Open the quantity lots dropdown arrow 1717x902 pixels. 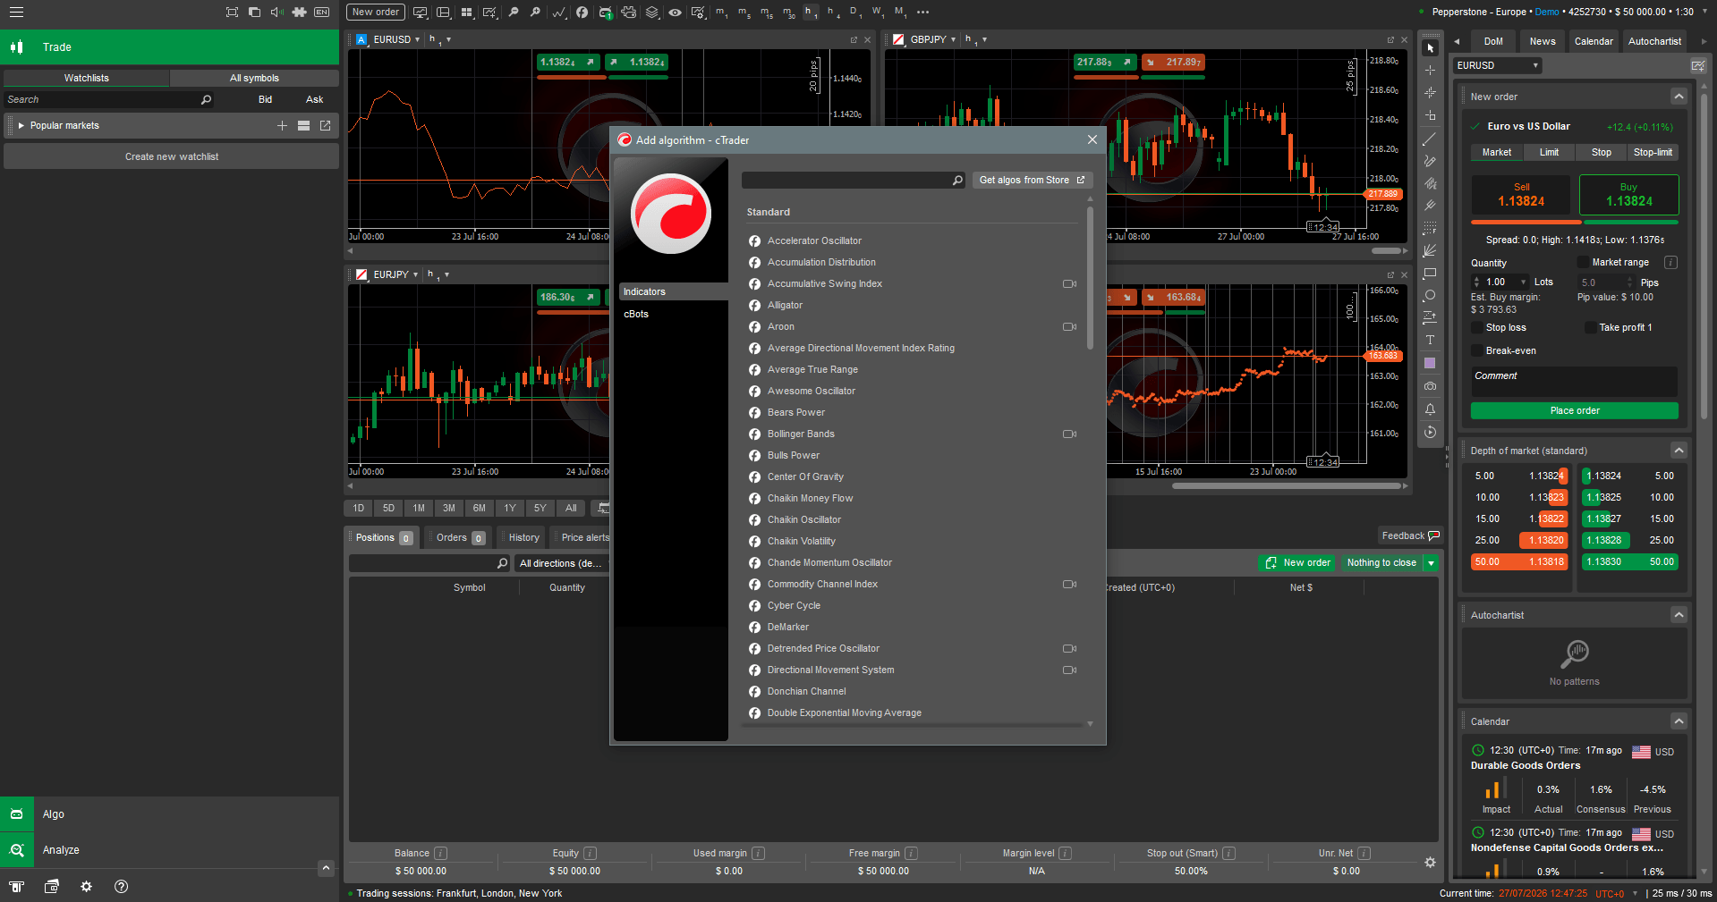[1524, 282]
